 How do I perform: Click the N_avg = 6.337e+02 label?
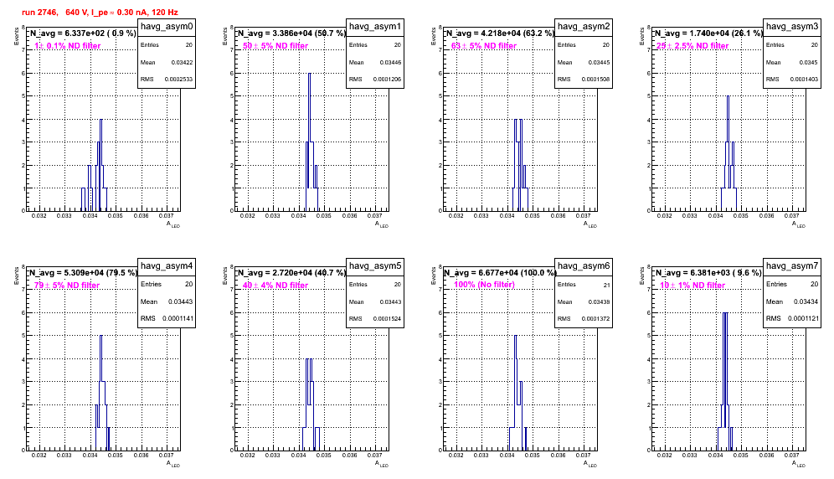coord(82,33)
